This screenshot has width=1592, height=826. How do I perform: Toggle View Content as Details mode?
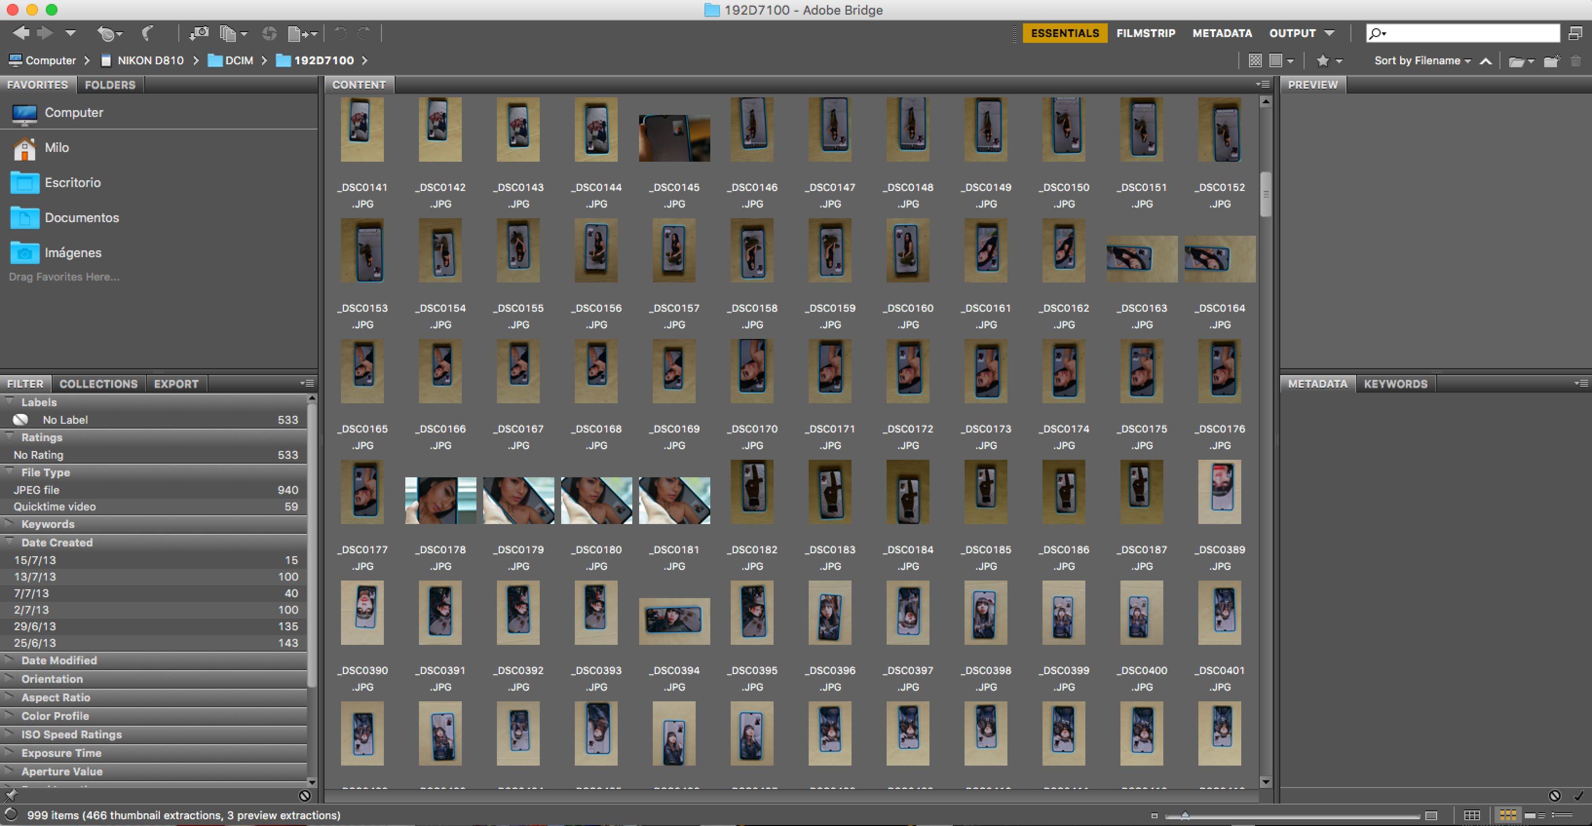1535,815
